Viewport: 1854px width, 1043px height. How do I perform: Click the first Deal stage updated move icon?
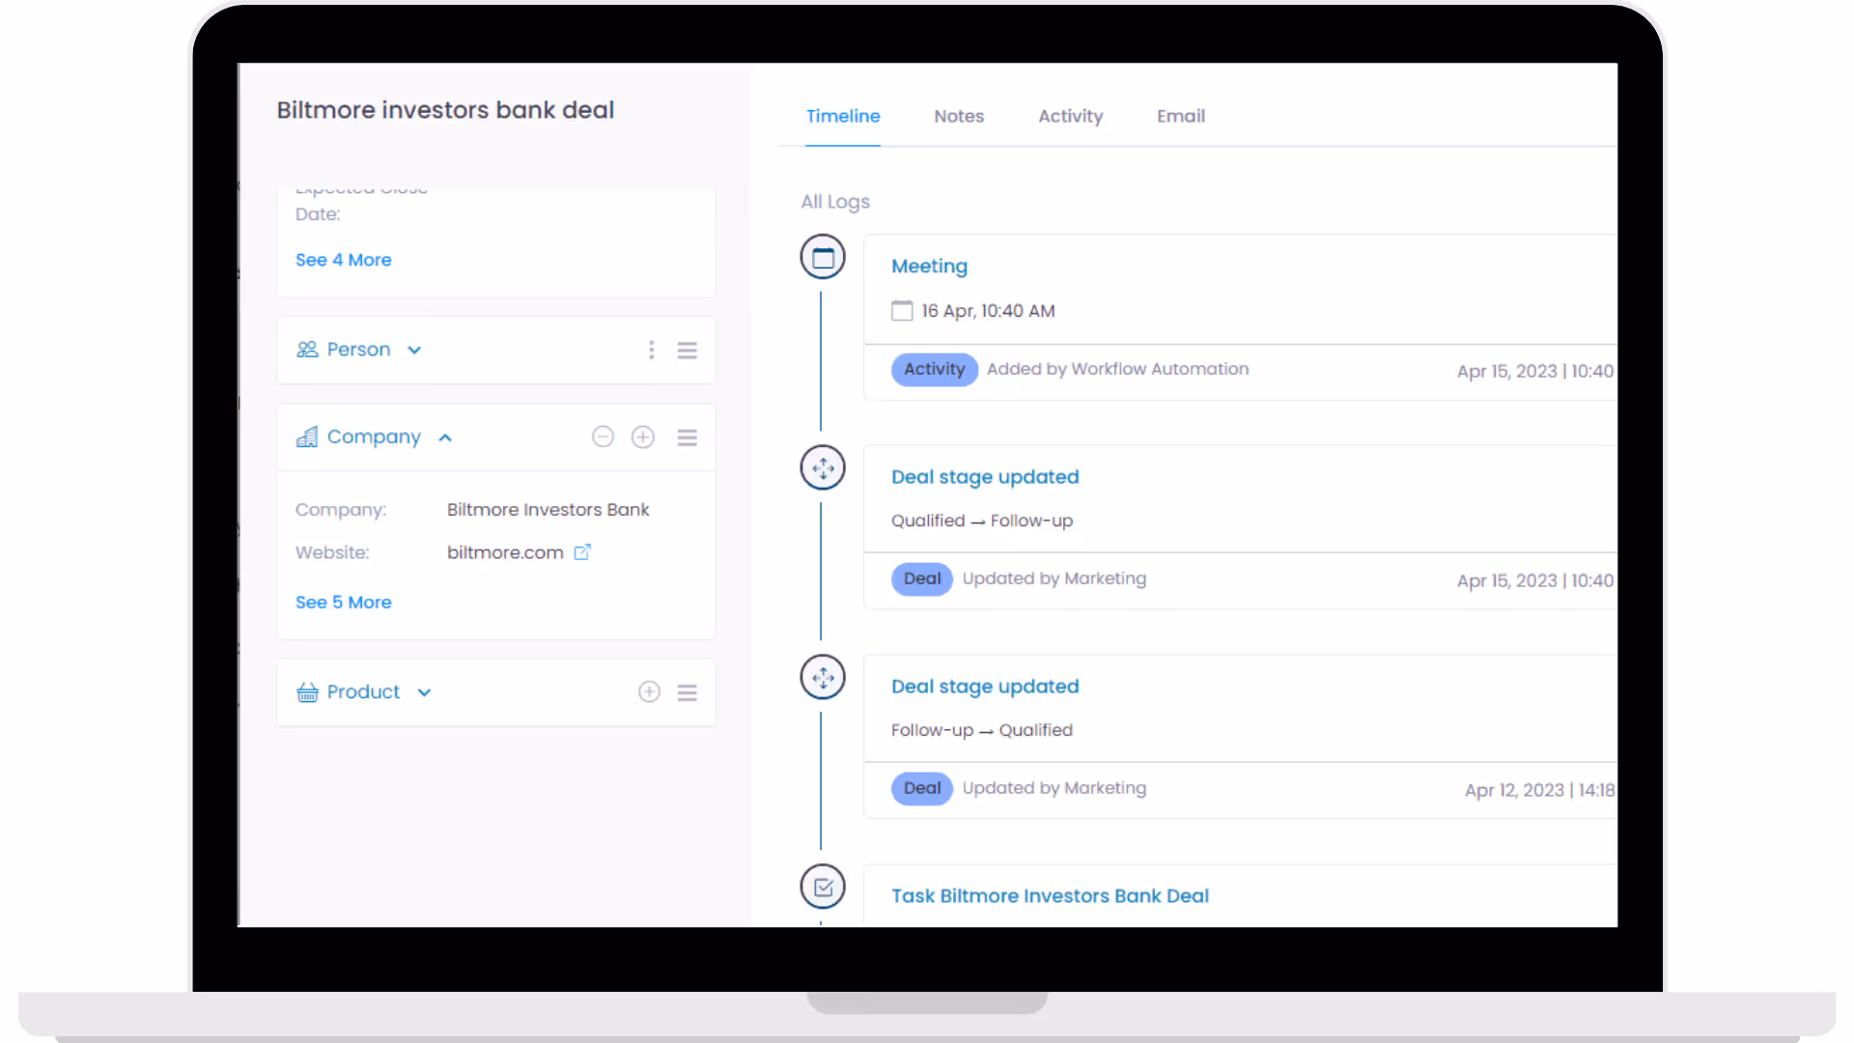[823, 468]
